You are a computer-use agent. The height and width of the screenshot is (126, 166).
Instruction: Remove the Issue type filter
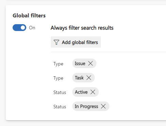click(x=91, y=63)
